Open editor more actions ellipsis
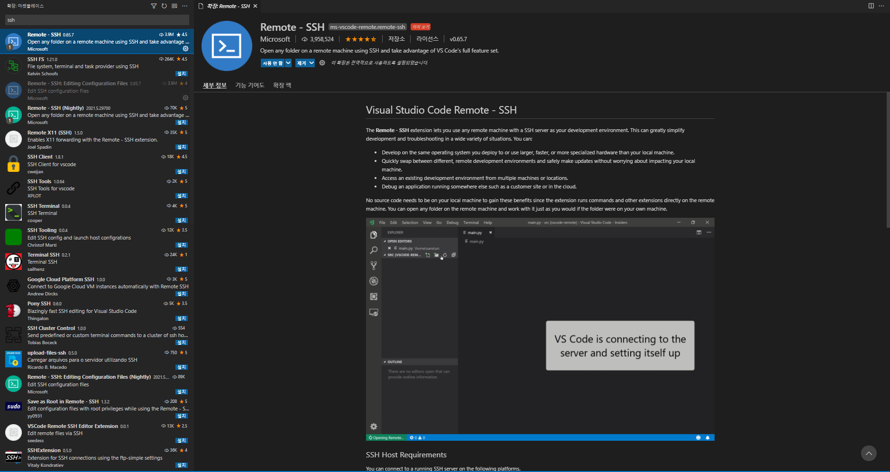This screenshot has width=890, height=472. (x=881, y=6)
